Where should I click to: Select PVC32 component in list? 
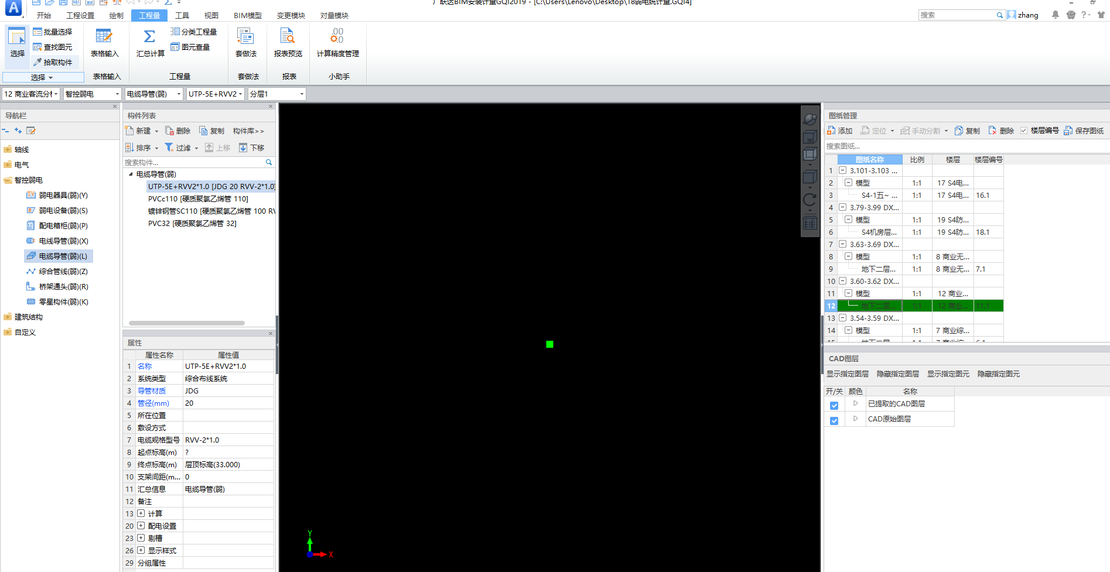click(x=192, y=223)
